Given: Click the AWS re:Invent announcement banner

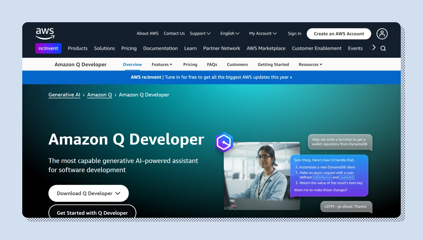Looking at the screenshot, I should (x=211, y=77).
